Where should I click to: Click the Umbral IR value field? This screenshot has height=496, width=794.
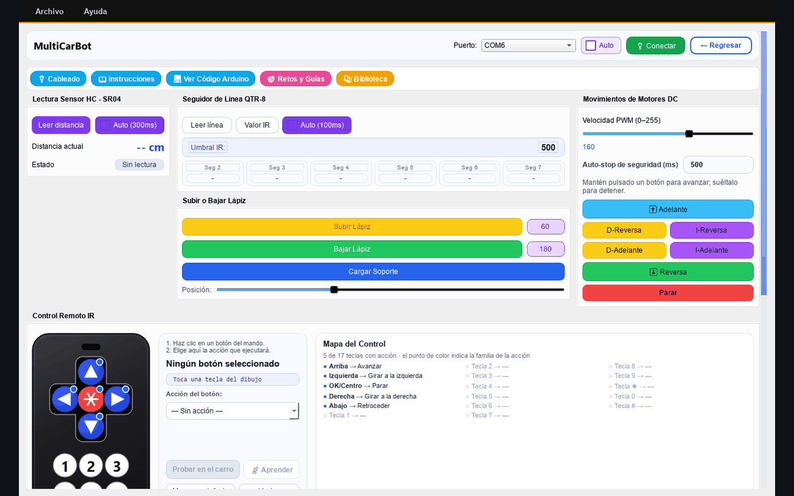pos(548,147)
